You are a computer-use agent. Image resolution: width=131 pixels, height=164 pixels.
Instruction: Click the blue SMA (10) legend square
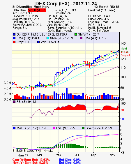(x=14, y=38)
